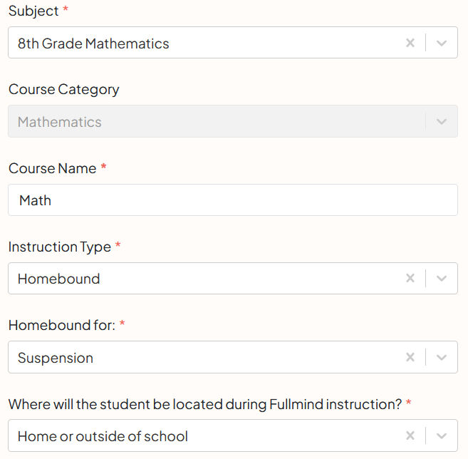Clear the Homebound instruction type value

pyautogui.click(x=410, y=279)
